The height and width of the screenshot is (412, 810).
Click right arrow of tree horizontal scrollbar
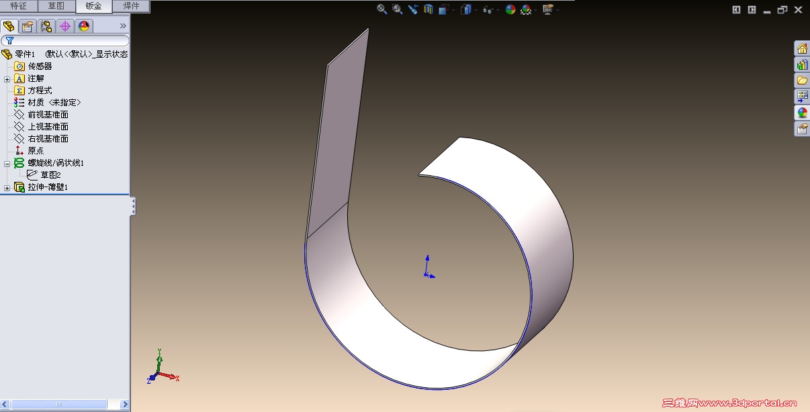coord(125,405)
